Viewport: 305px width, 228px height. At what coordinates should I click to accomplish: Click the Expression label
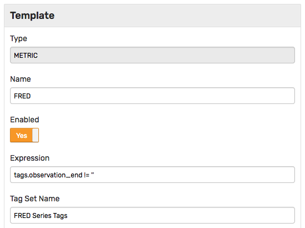[x=30, y=158]
